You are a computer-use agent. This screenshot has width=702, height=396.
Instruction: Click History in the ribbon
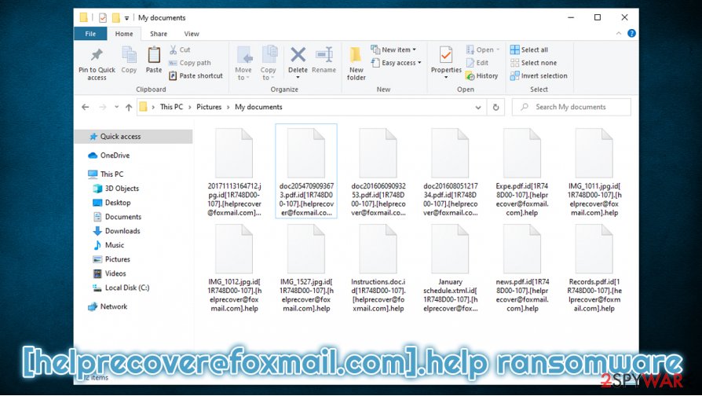481,75
